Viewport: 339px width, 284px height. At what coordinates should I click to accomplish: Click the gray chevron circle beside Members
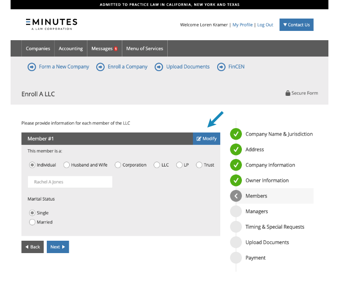coord(236,196)
